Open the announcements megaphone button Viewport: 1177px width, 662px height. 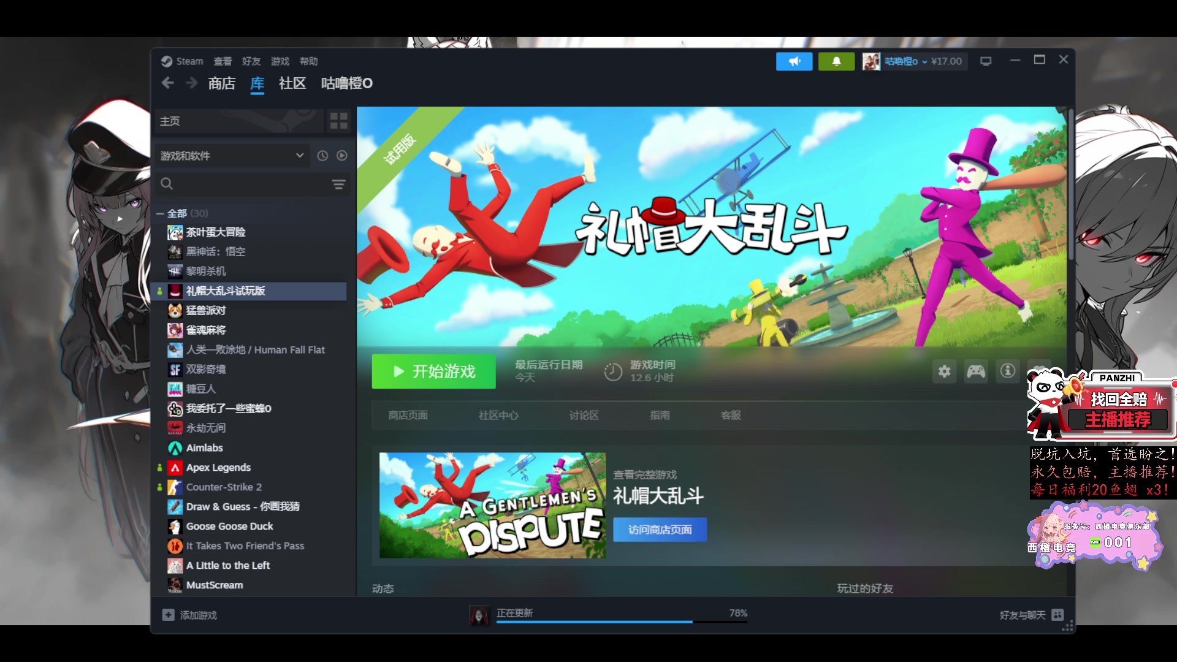[x=794, y=61]
